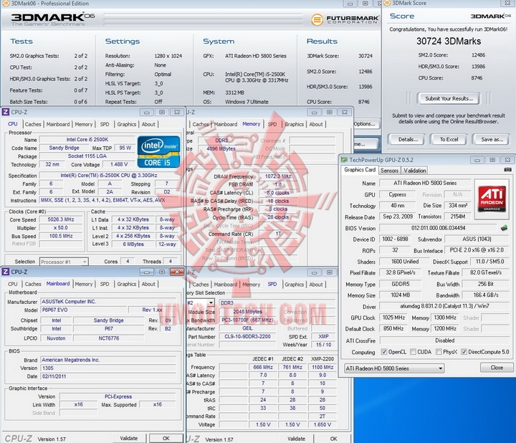
Task: Click the Core Voltage 1.488 V value
Action: [119, 164]
